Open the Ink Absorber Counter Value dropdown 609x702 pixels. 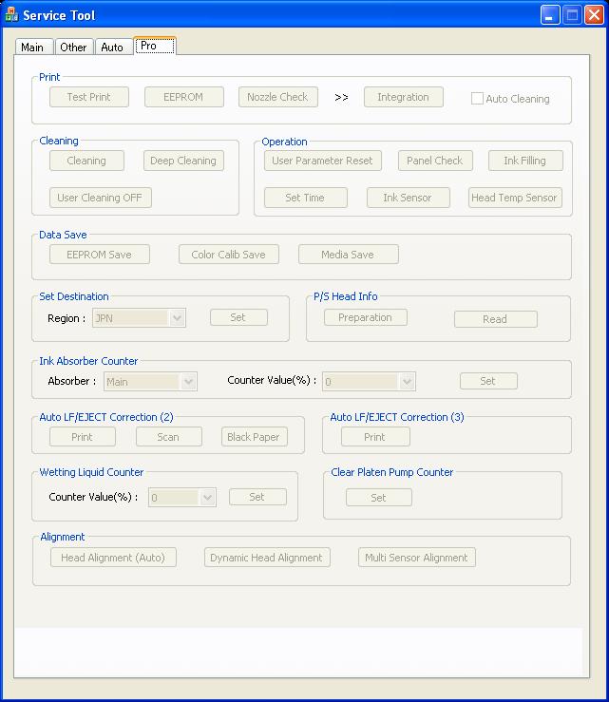(408, 382)
